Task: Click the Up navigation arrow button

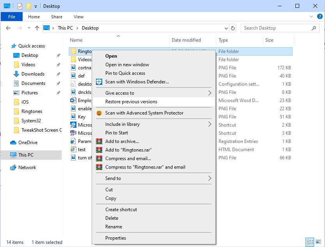Action: [x=37, y=28]
